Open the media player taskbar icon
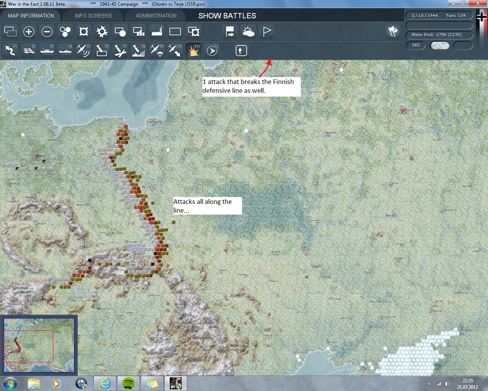Screen dimensions: 488x391 tap(57, 383)
